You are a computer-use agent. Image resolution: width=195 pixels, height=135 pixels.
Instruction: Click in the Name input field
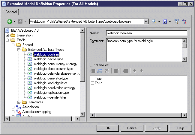[146, 33]
